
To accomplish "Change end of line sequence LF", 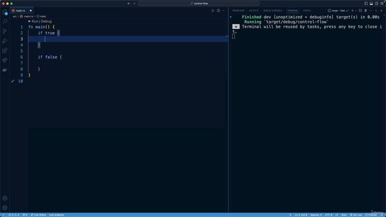I will click(337, 215).
